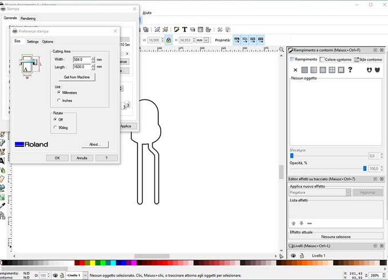Click Move effect up arrow icon

pos(294,223)
